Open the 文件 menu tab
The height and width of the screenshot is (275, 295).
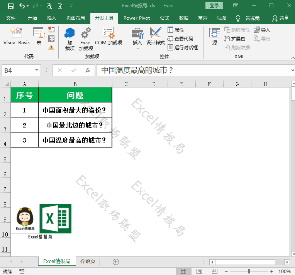point(11,18)
